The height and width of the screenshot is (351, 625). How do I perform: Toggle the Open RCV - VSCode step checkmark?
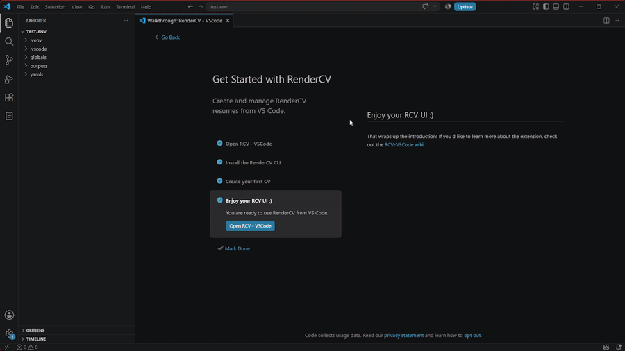(x=219, y=143)
